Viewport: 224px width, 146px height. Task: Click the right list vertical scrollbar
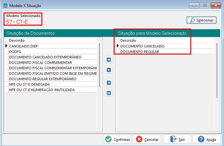(x=217, y=70)
